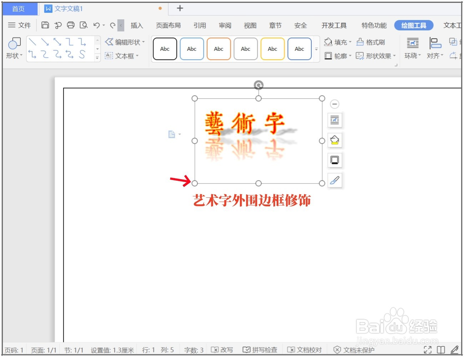
Task: Click the pen edit icon in status bar
Action: 454,350
